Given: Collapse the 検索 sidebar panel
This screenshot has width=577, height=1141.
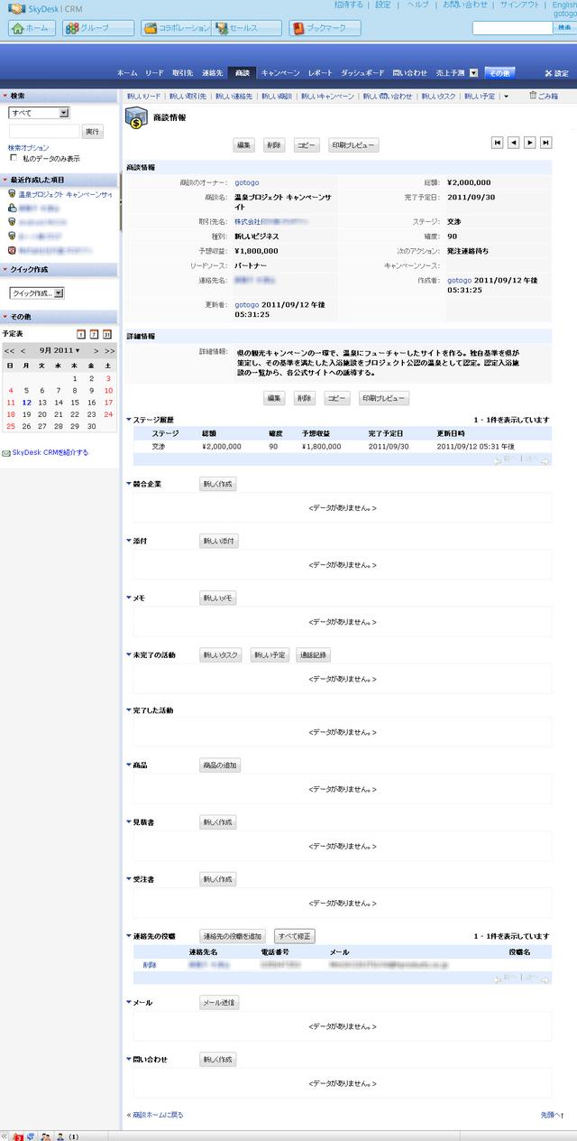Looking at the screenshot, I should 5,96.
